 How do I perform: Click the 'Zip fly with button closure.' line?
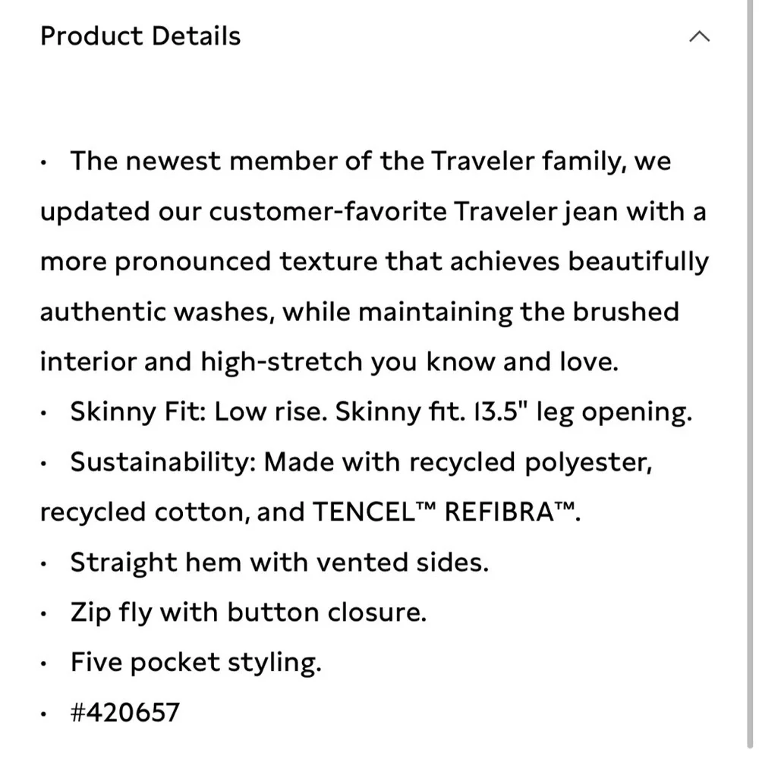[x=248, y=613]
